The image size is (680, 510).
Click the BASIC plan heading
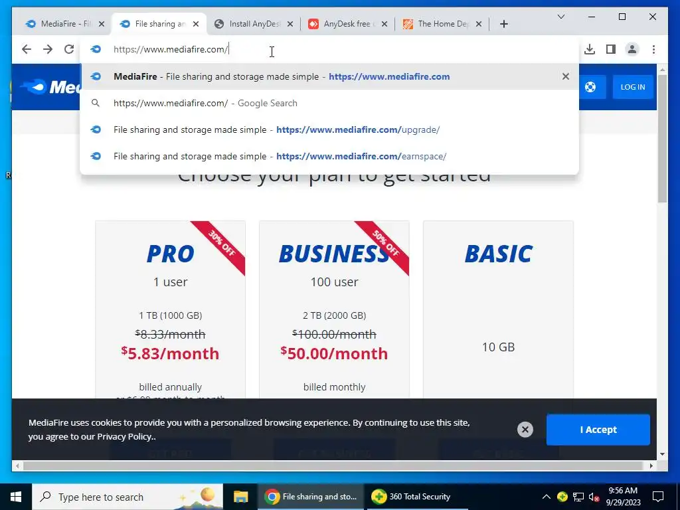[498, 254]
